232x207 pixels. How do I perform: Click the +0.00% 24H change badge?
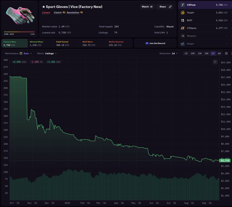[x=19, y=62]
